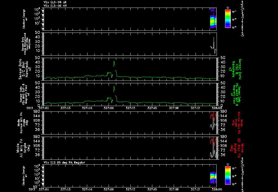Click the white "Narrow Min PA Angle" axis label

click(x=23, y=123)
